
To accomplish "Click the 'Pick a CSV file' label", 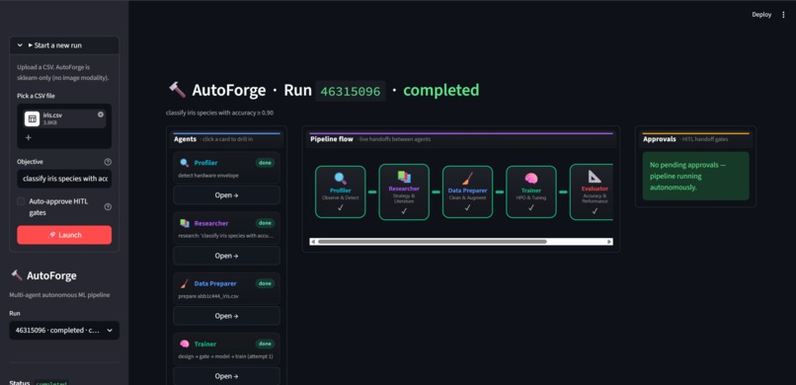I will point(36,96).
